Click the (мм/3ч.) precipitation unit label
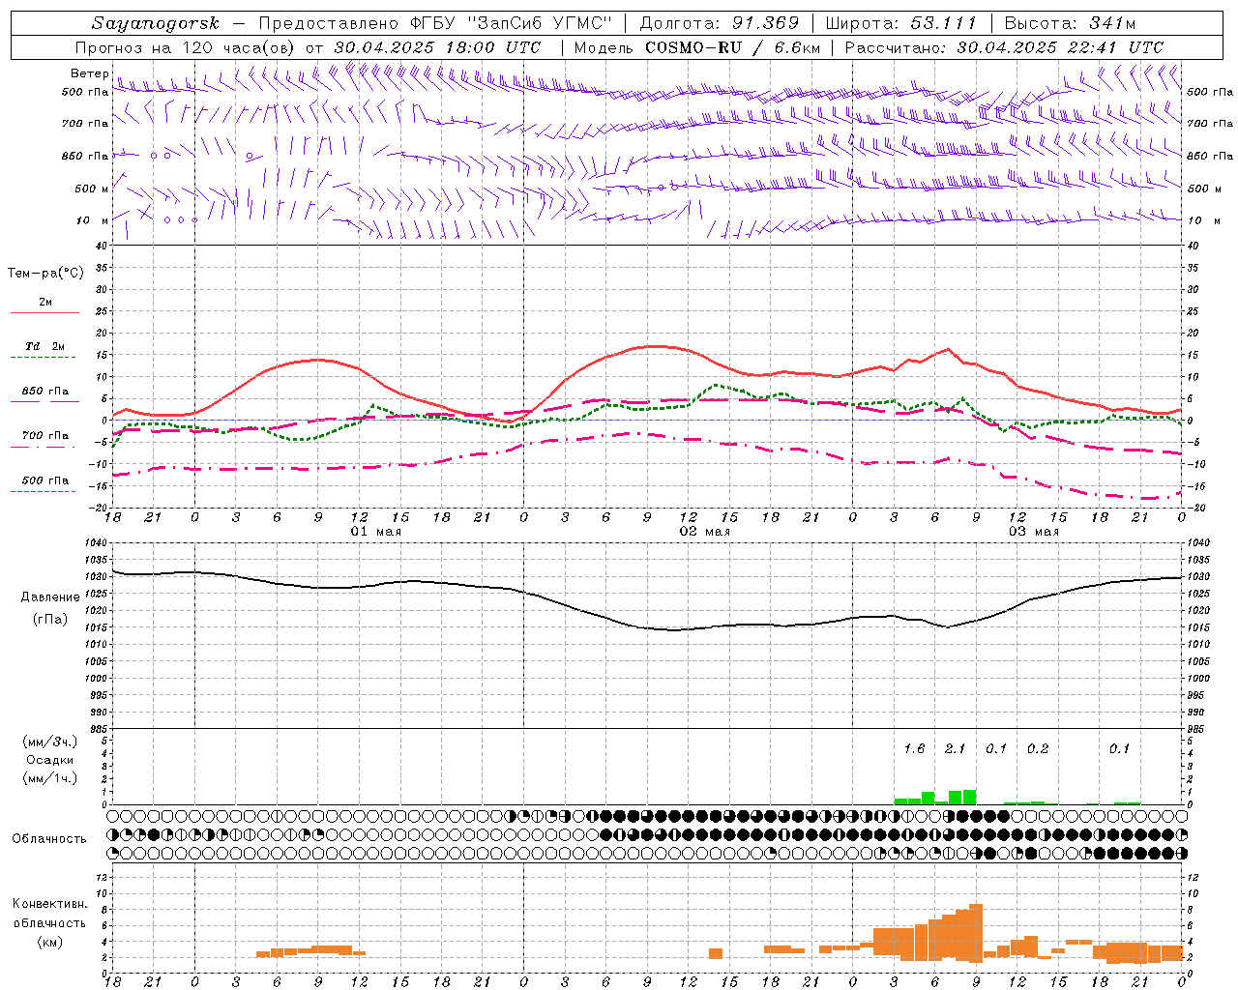 49,742
